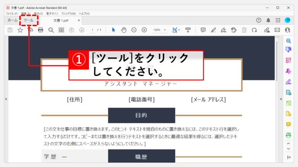Switch to the ホーム tab

click(x=12, y=20)
